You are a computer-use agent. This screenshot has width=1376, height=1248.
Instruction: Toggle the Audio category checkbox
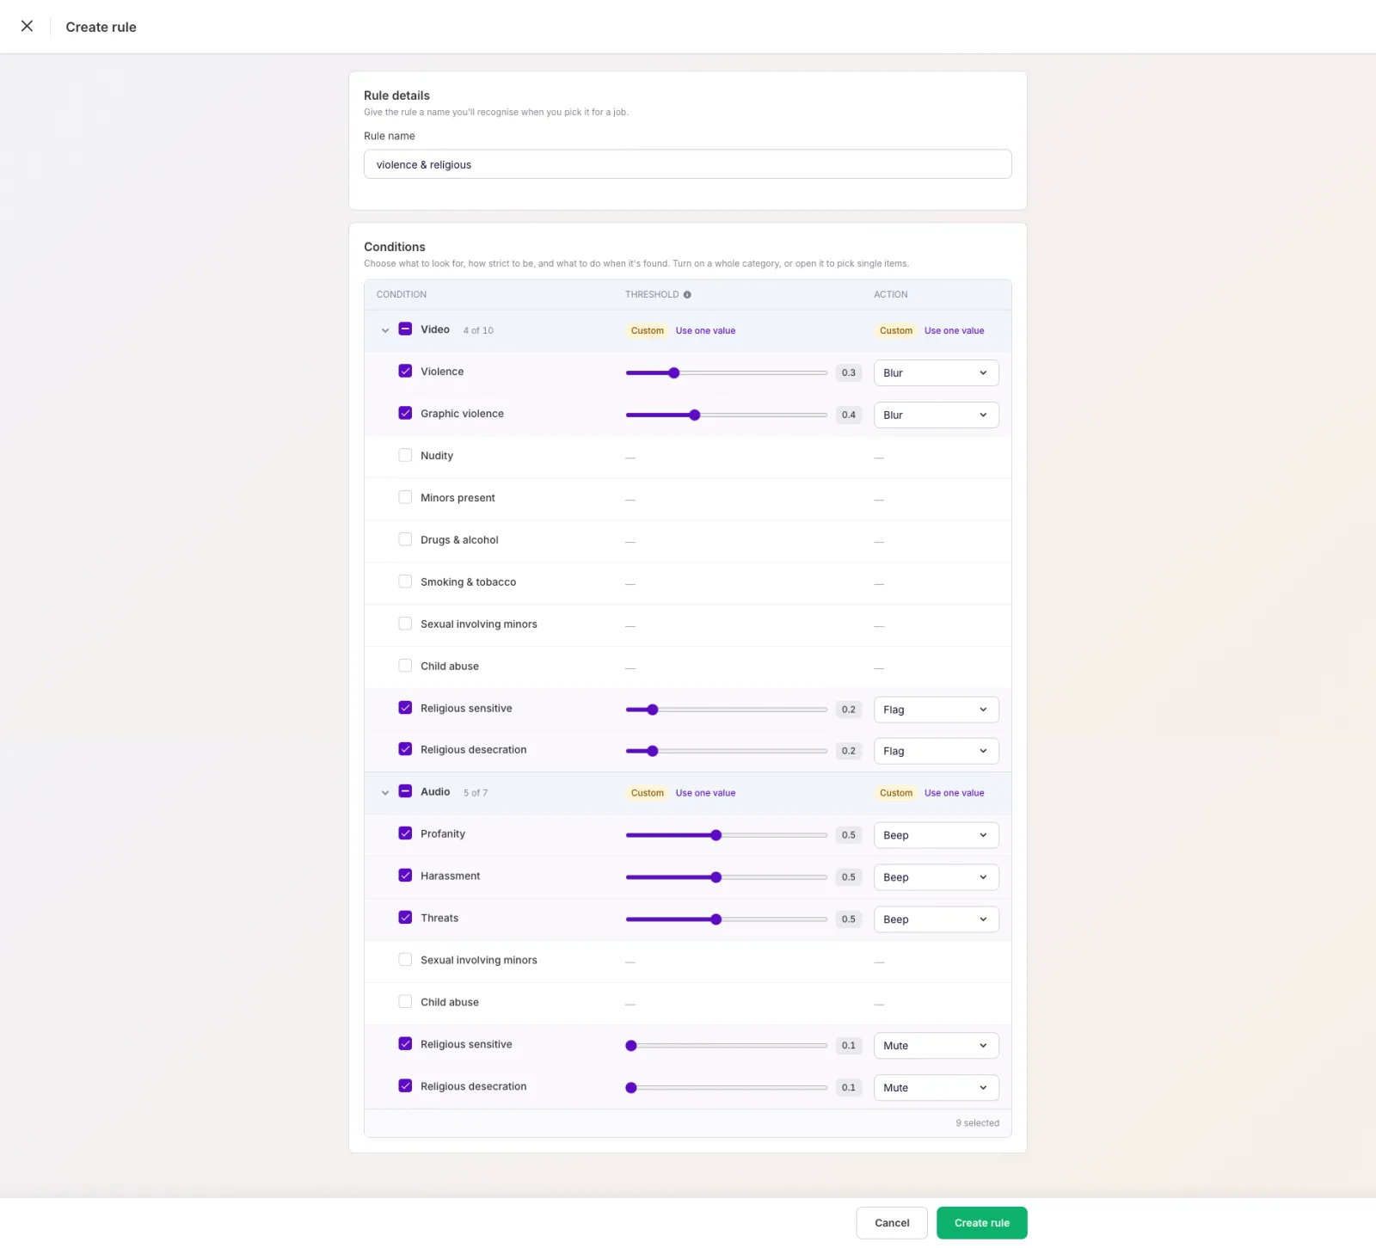(405, 791)
